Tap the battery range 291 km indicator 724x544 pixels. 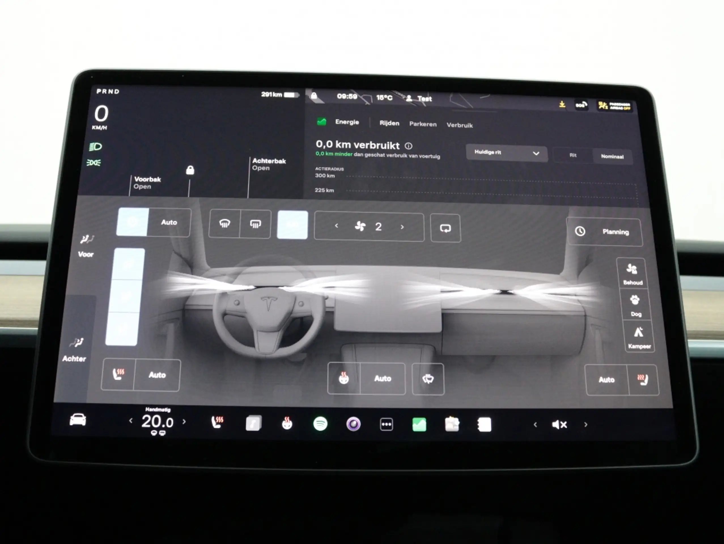(280, 95)
